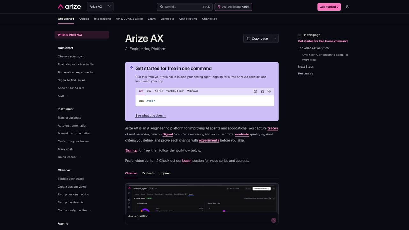Image resolution: width=409 pixels, height=230 pixels.
Task: Click the Copy page button
Action: [257, 39]
